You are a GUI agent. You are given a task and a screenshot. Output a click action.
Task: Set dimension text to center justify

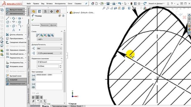click(x=37, y=97)
